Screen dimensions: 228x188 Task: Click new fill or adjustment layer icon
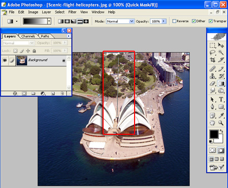pyautogui.click(x=43, y=93)
